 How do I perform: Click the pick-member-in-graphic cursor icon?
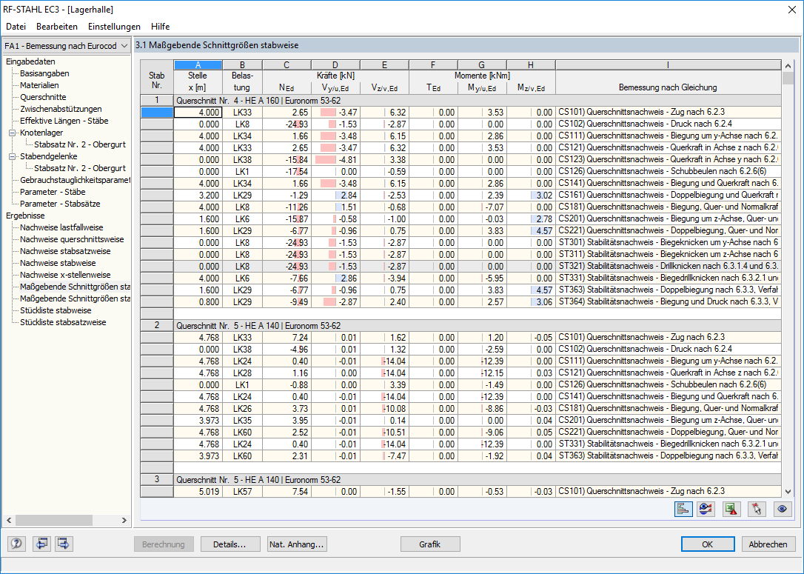click(757, 509)
